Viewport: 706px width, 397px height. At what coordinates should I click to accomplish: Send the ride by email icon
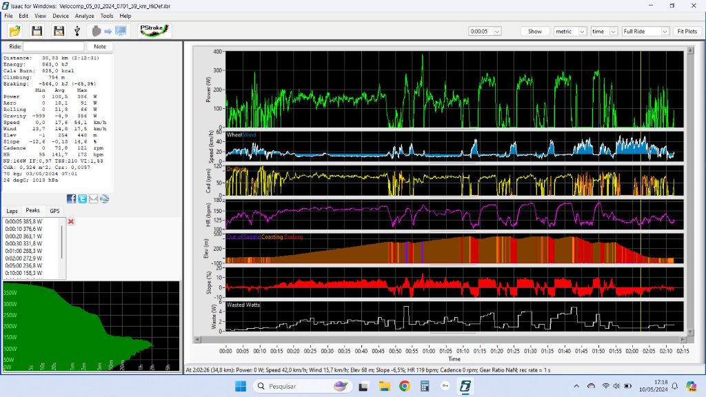[x=93, y=199]
